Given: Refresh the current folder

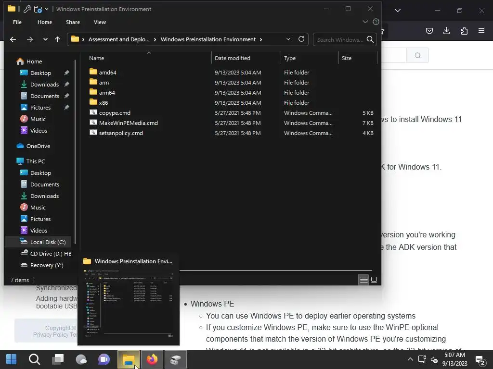Looking at the screenshot, I should pos(301,39).
